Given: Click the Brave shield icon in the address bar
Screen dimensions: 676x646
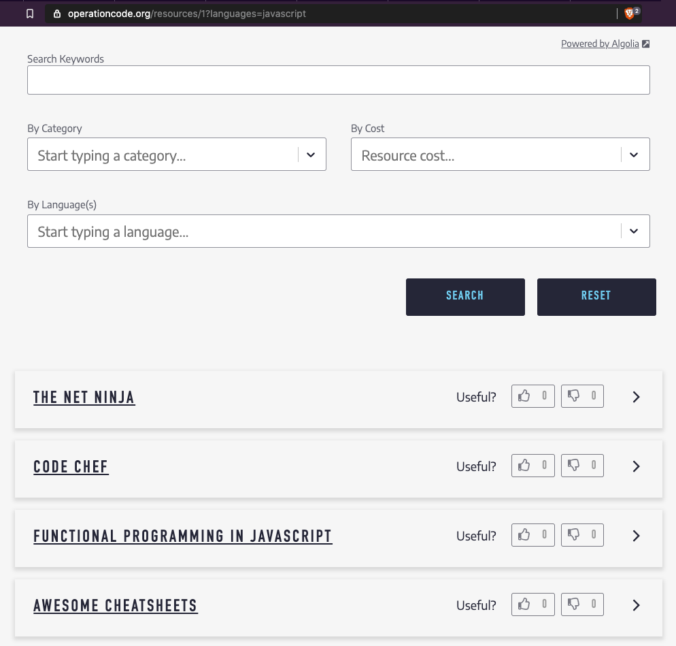Looking at the screenshot, I should (629, 14).
